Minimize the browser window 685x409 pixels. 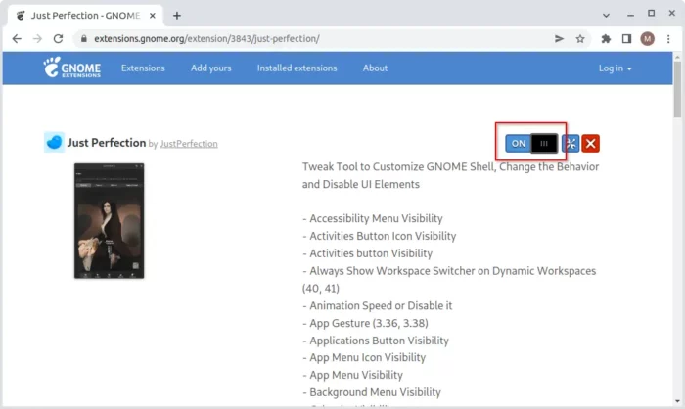(x=630, y=15)
